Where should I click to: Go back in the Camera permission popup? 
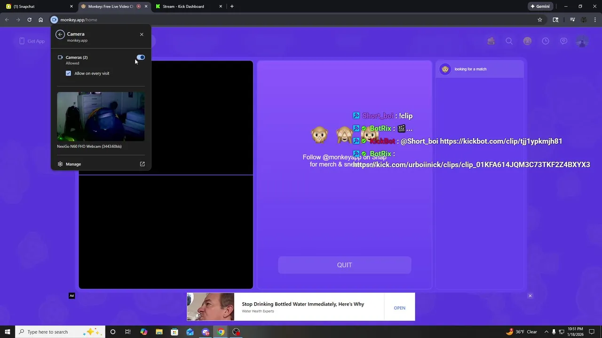(x=60, y=34)
